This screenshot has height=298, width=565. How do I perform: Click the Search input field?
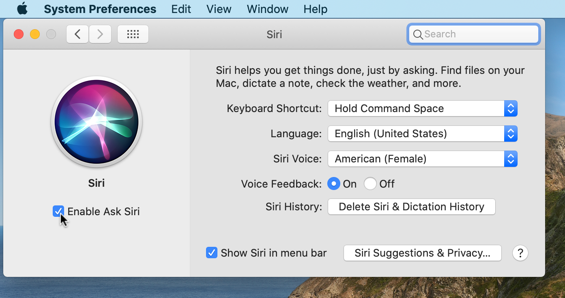point(479,35)
